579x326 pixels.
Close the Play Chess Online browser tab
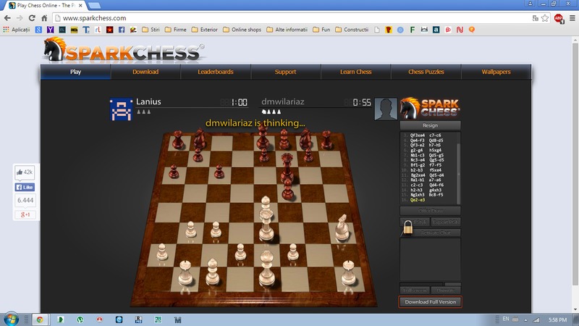click(x=80, y=6)
